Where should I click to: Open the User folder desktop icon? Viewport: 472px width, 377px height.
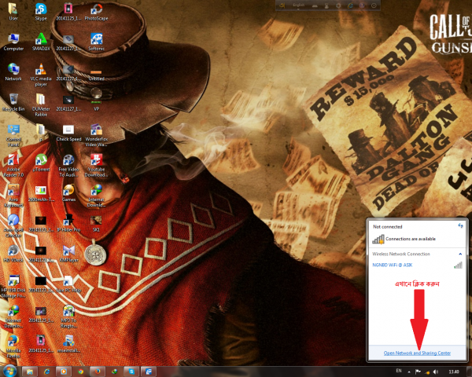pyautogui.click(x=13, y=12)
